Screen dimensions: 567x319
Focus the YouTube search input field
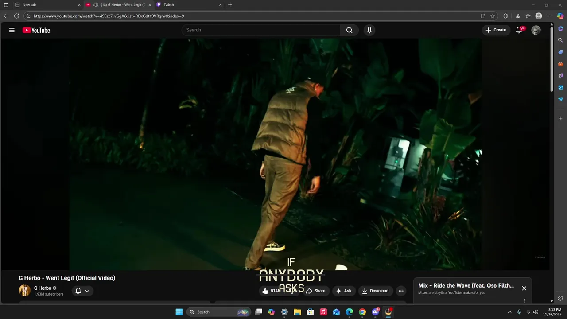[261, 30]
